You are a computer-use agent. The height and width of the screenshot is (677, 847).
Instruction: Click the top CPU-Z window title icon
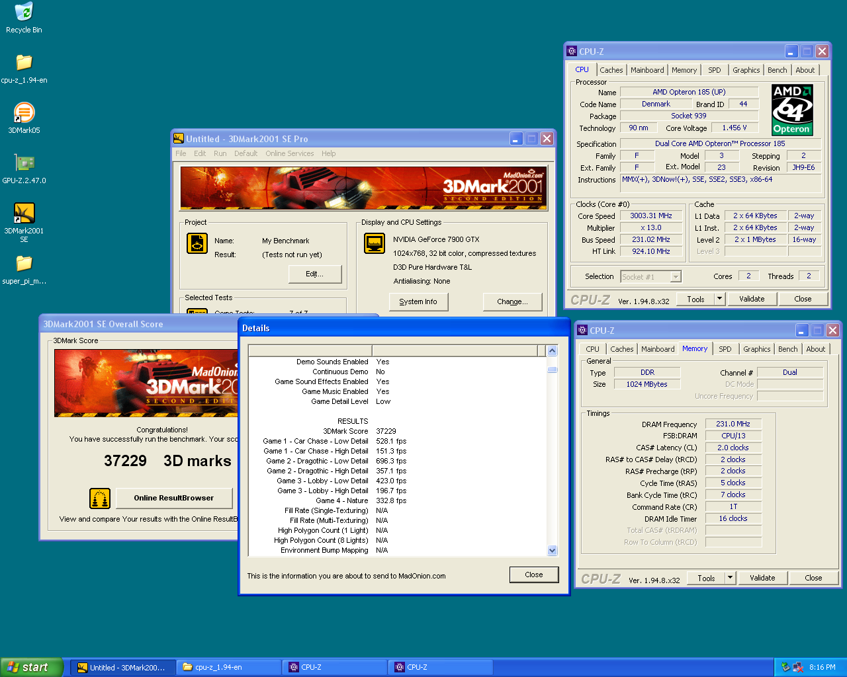572,52
